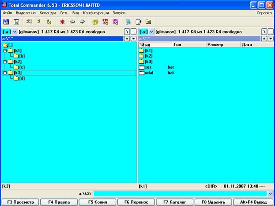The image size is (275, 206).
Task: Go back using the left arrow icon
Action: tap(72, 22)
